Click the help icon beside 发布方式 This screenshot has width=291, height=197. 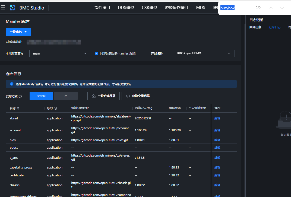click(20, 96)
